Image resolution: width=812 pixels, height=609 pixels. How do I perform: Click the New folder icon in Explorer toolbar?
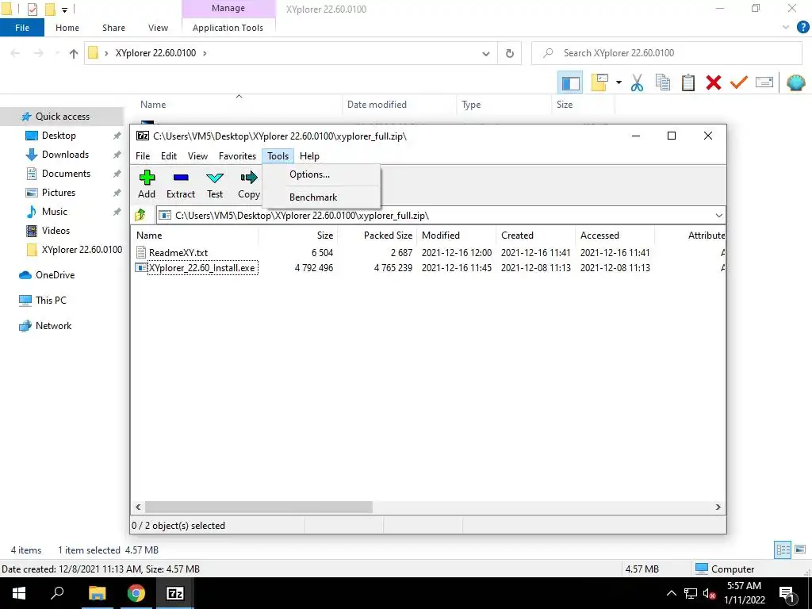(x=599, y=82)
